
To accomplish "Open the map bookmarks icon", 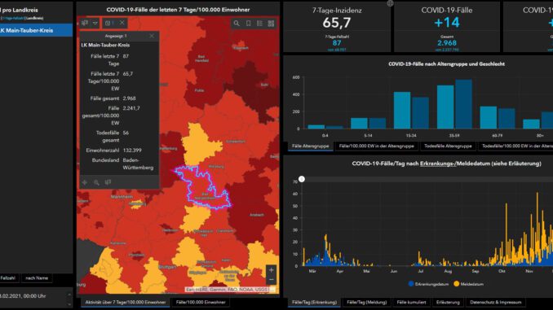I will [248, 24].
